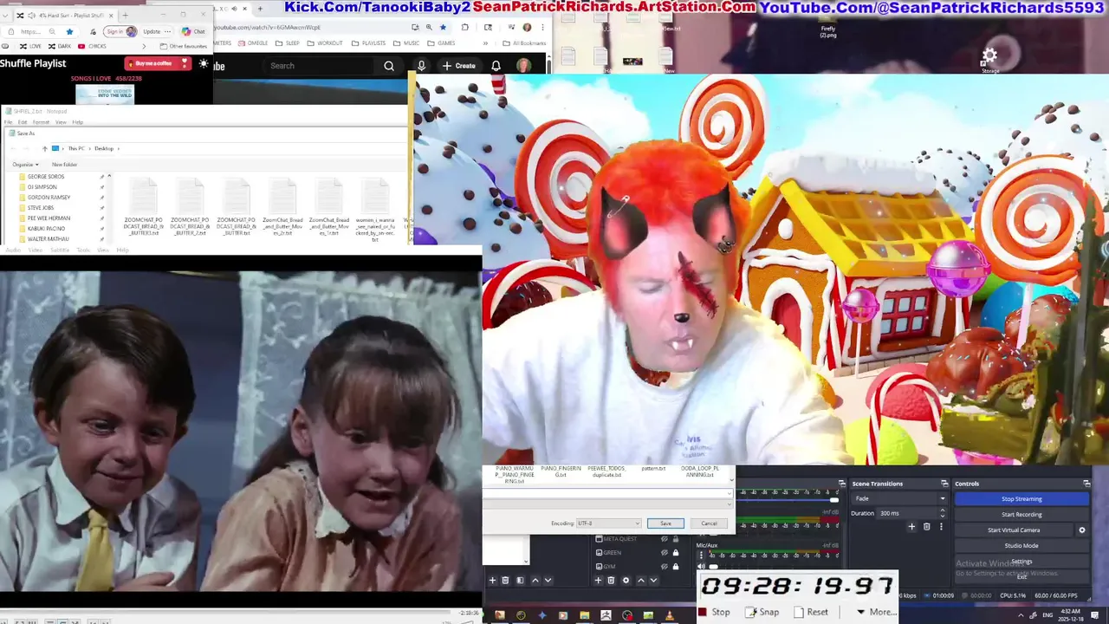Screen dimensions: 1109x624
Task: Toggle visibility eye for GREEN source
Action: point(664,552)
